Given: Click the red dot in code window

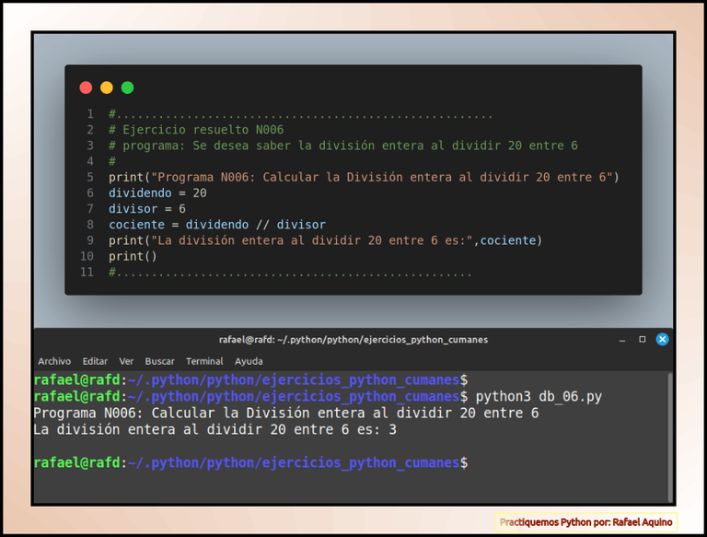Looking at the screenshot, I should (x=86, y=88).
